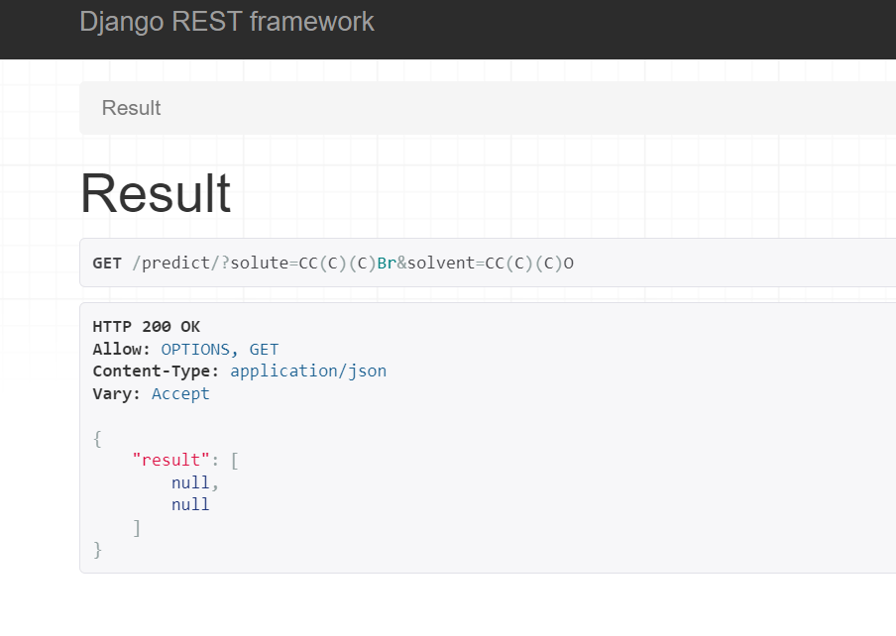Click the Accept value of the Vary header
This screenshot has height=636, width=896.
[180, 393]
